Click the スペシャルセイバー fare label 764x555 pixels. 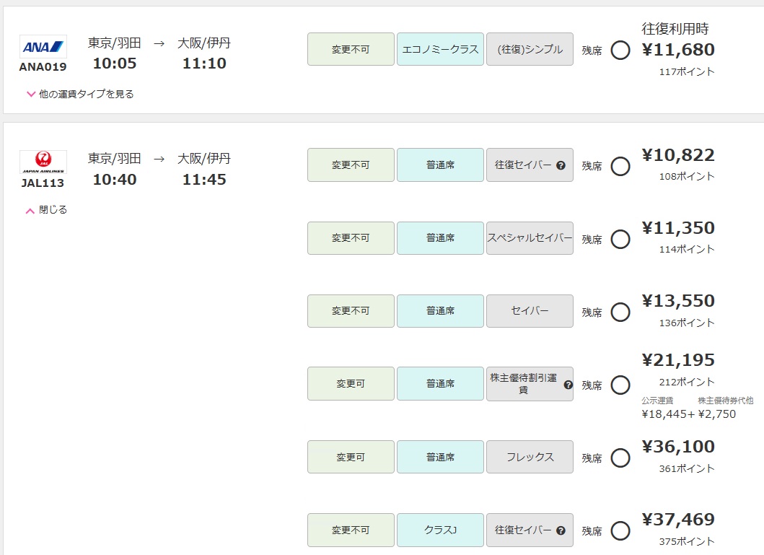(x=530, y=237)
